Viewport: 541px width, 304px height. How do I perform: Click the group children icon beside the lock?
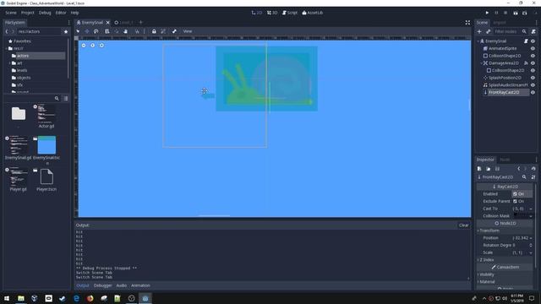[163, 31]
